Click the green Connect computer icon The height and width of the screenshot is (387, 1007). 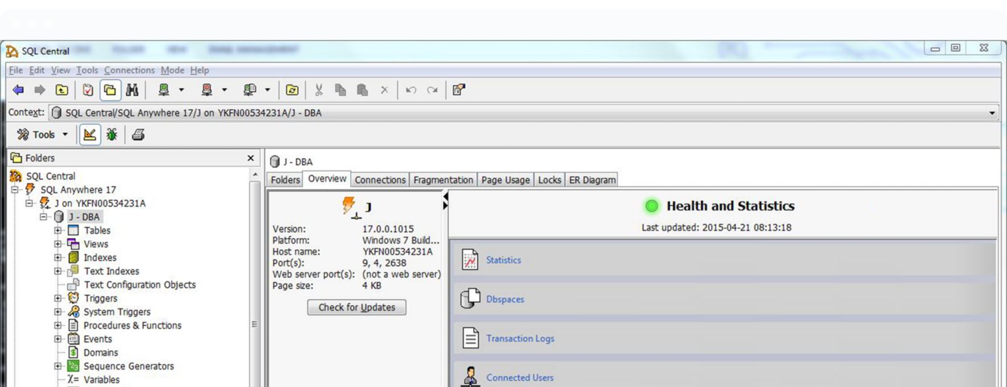(164, 90)
